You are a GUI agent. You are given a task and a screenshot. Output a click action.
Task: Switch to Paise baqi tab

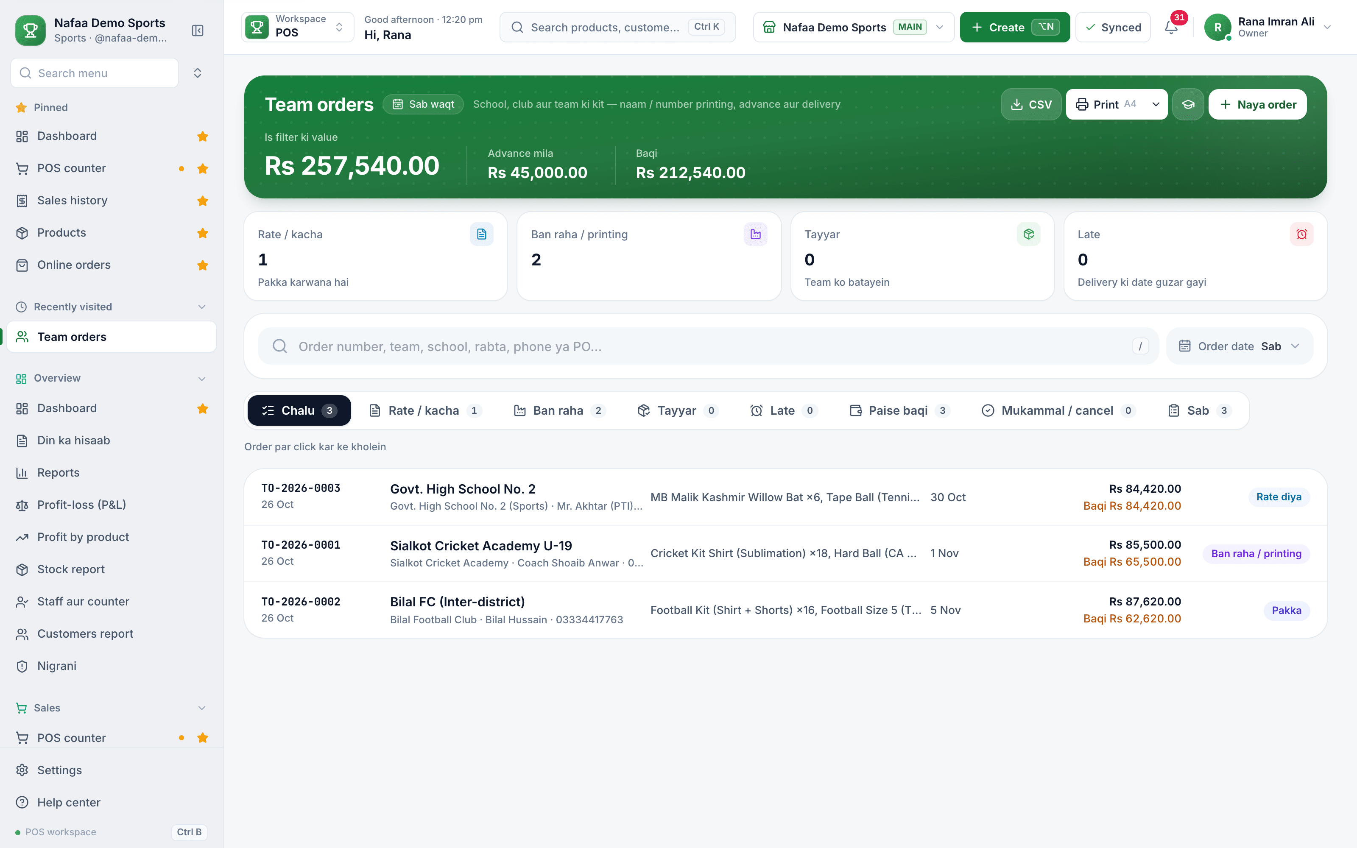pos(899,411)
